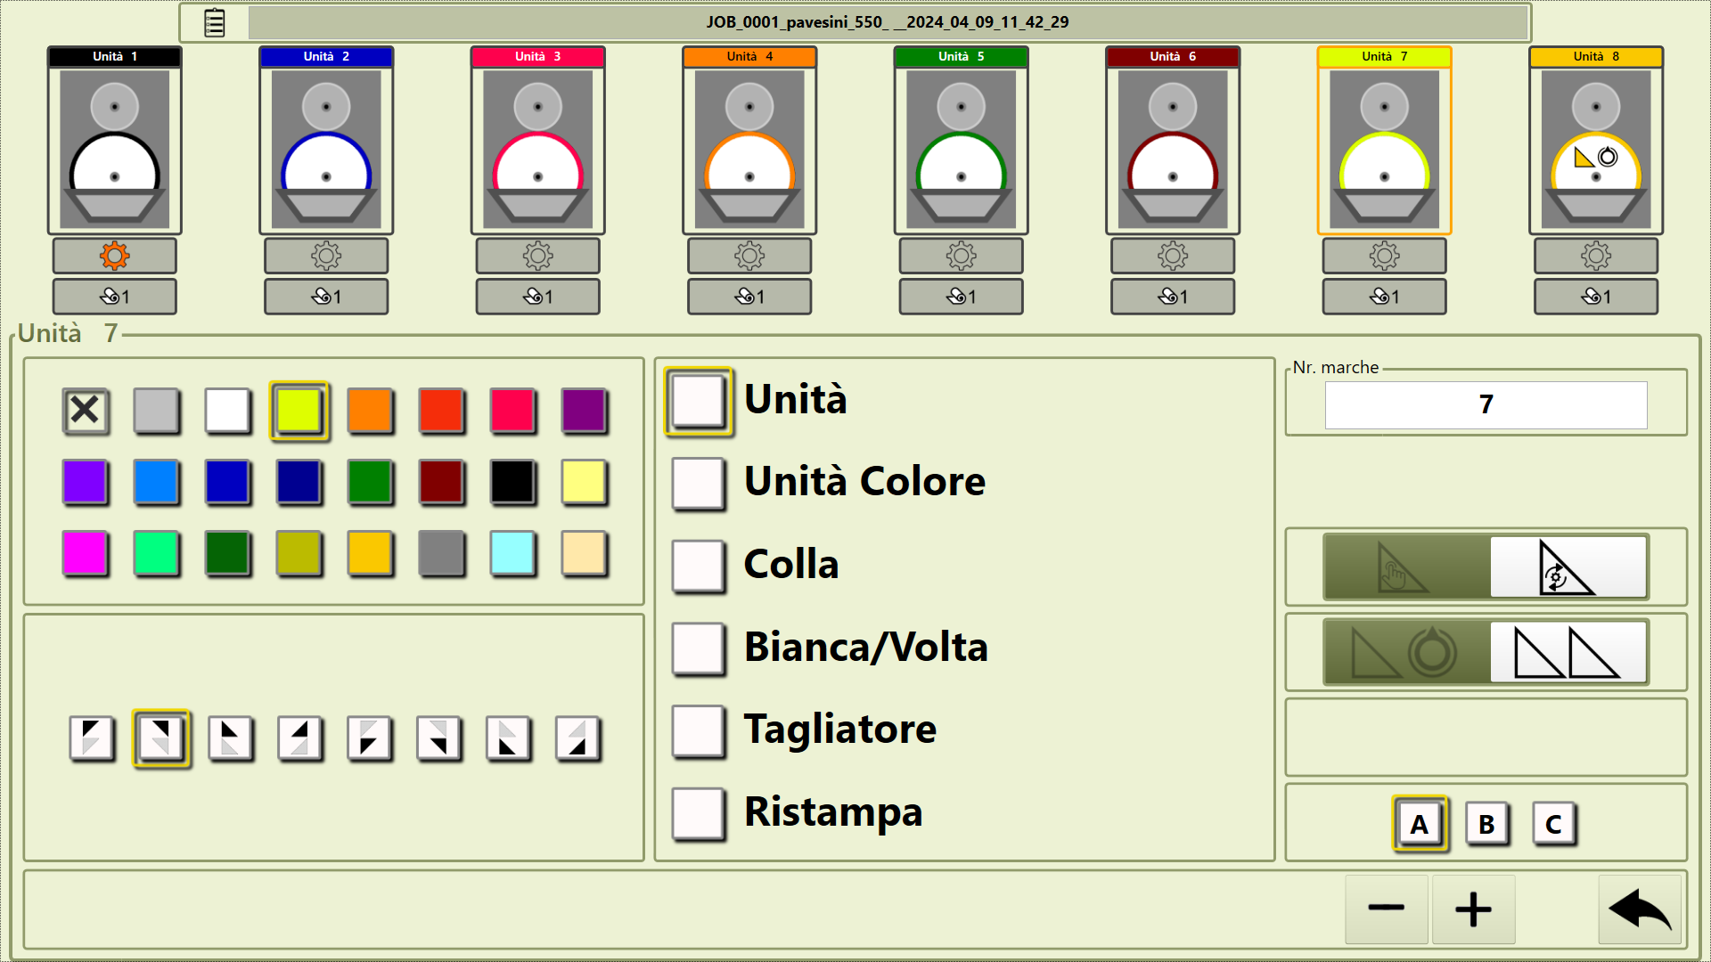Open settings gear under Unità 5
1711x962 pixels.
point(961,257)
